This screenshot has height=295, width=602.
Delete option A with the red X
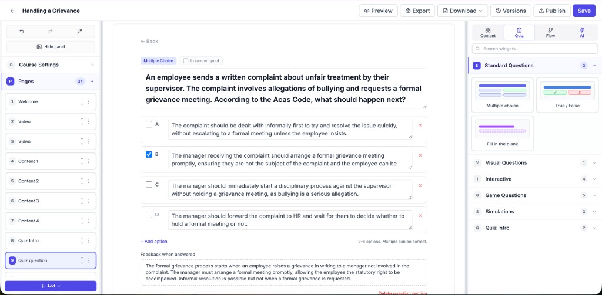tap(420, 125)
